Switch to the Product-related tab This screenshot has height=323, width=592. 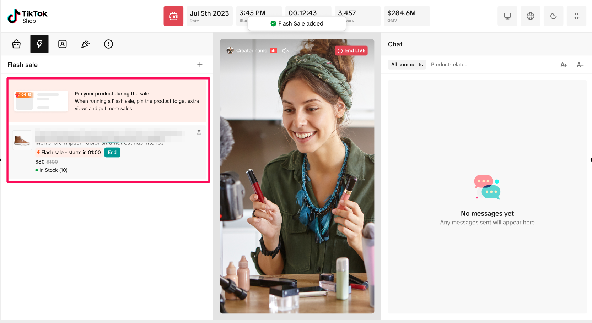coord(449,65)
